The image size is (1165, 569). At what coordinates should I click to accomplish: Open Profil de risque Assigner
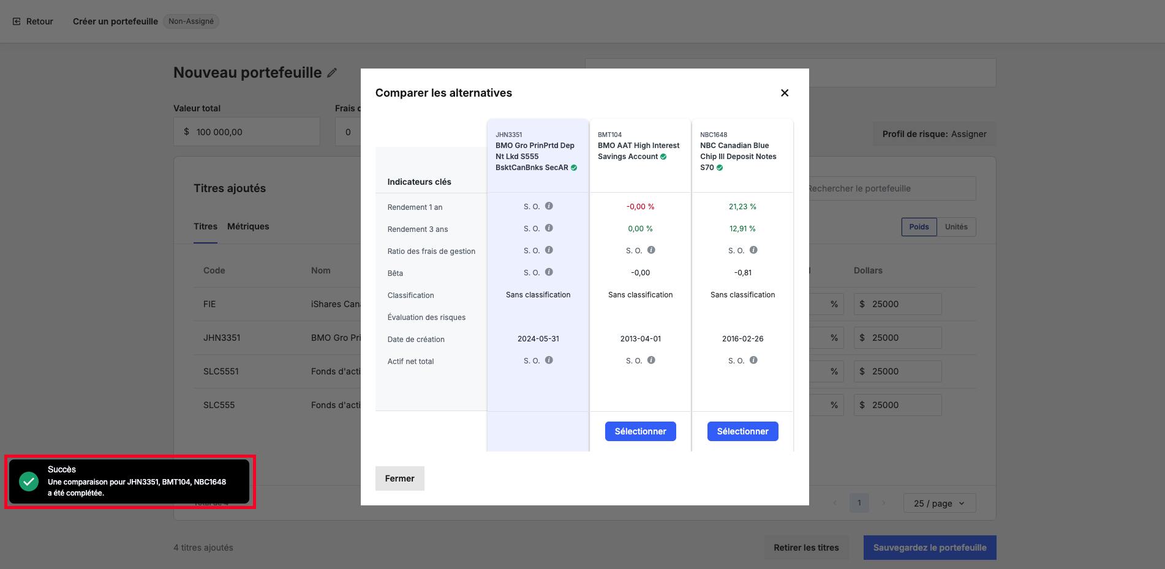[x=934, y=134]
